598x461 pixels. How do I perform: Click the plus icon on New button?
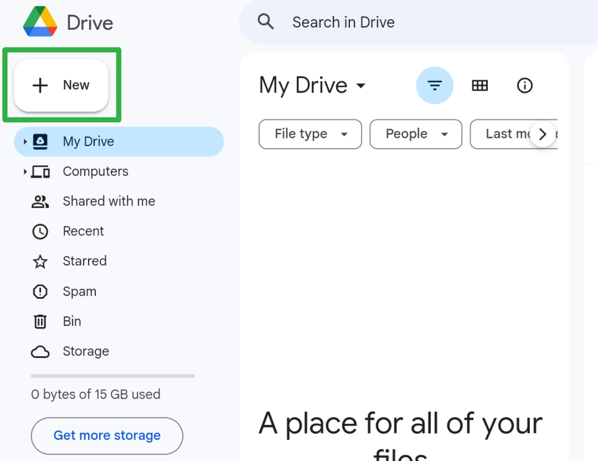[x=40, y=85]
